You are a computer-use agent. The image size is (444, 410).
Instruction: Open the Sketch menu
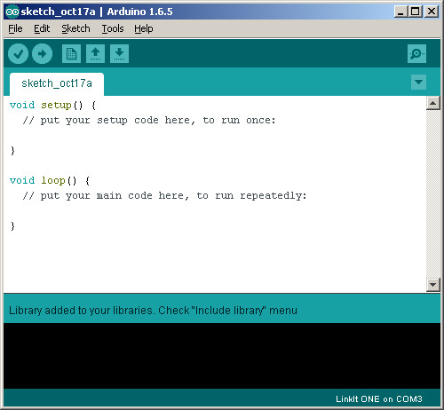75,28
